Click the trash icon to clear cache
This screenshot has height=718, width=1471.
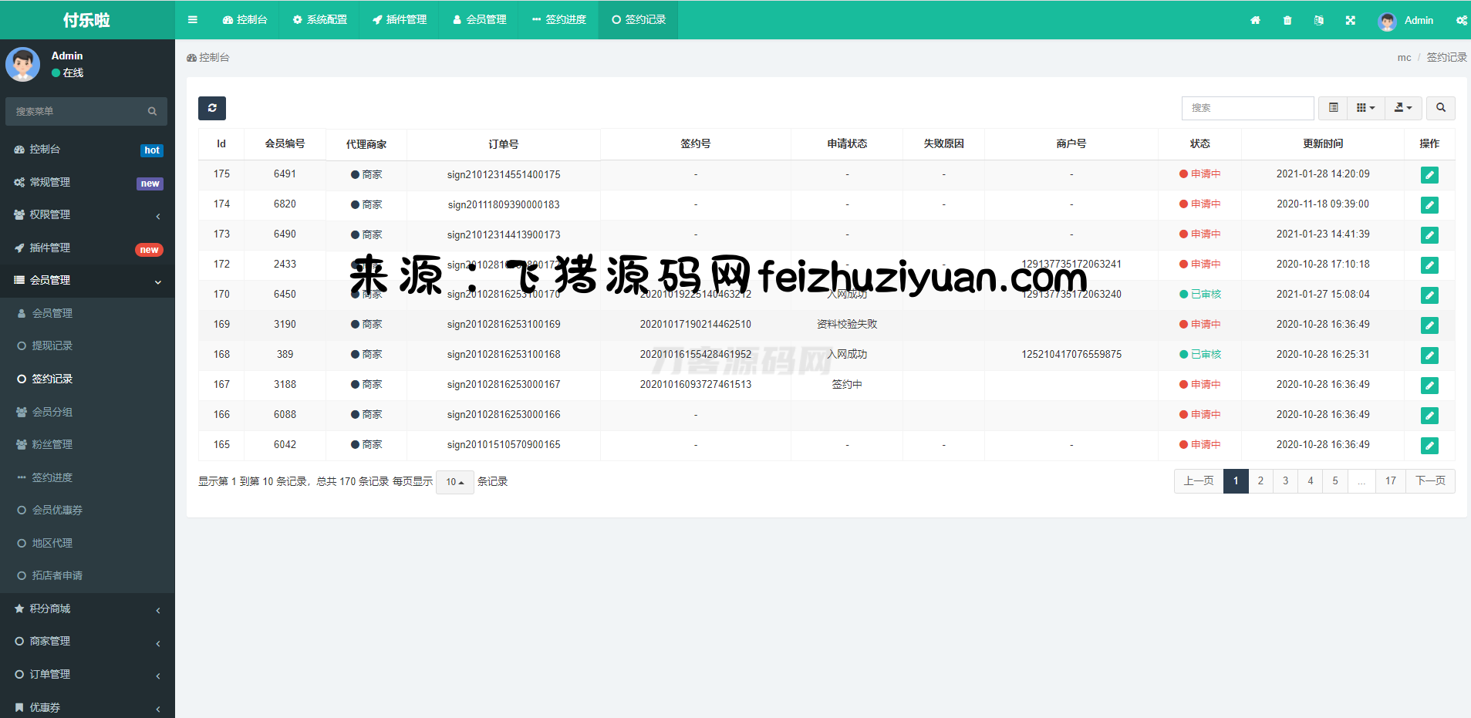[1287, 21]
